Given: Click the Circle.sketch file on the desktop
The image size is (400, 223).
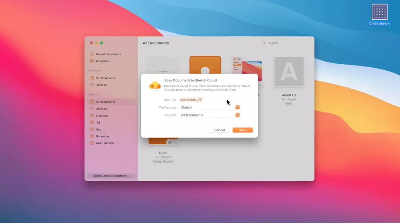Looking at the screenshot, I should (x=379, y=14).
